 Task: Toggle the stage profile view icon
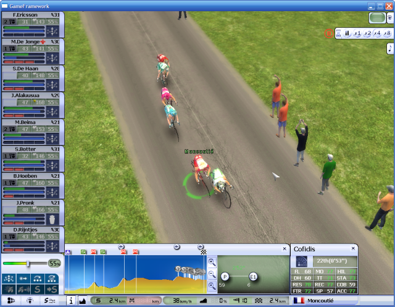tap(83, 301)
